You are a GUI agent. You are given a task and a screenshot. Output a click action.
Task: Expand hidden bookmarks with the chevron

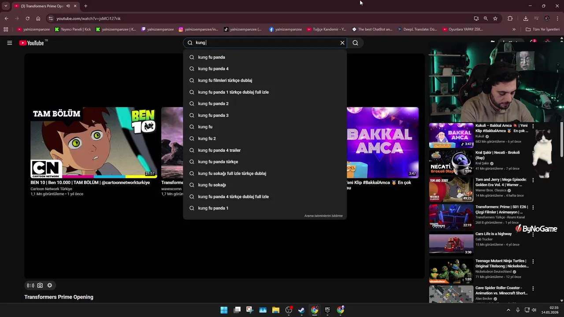(514, 29)
